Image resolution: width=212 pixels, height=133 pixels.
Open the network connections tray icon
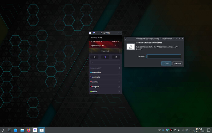coord(187,130)
